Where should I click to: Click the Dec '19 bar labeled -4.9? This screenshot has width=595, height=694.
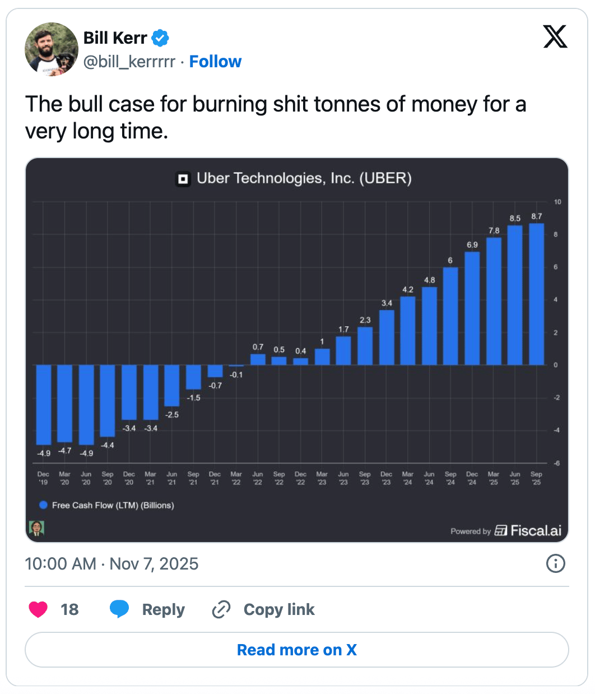click(x=44, y=405)
